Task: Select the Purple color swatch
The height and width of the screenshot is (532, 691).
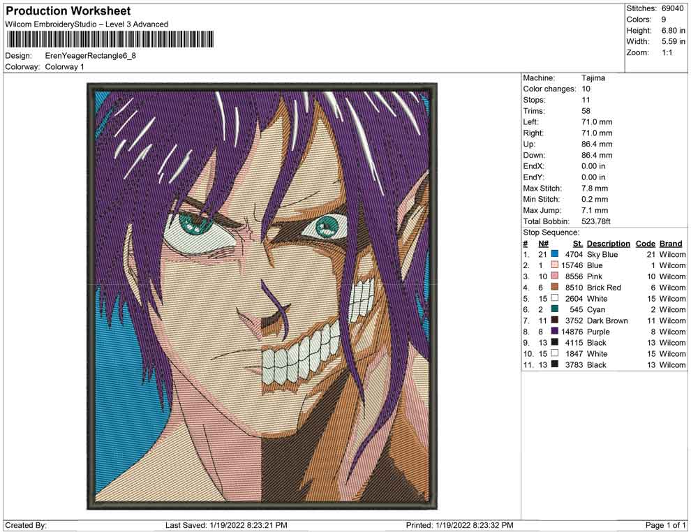Action: [x=554, y=331]
